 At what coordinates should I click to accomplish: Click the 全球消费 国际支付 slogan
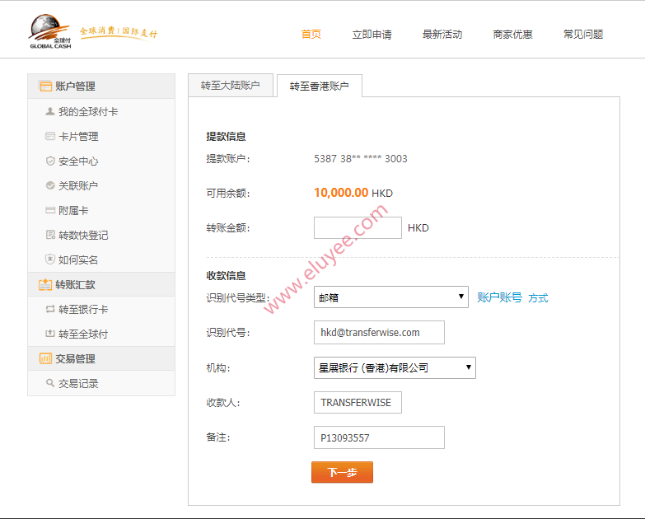(x=119, y=32)
